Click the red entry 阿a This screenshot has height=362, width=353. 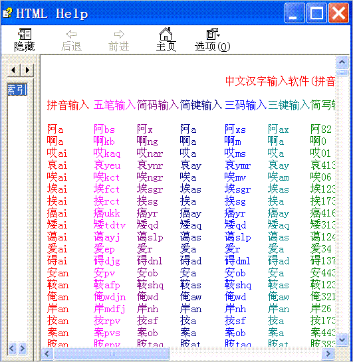(x=55, y=130)
